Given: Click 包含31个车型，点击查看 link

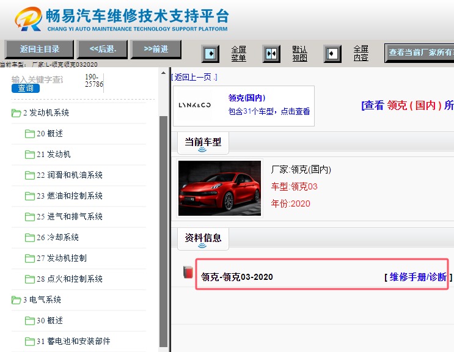Looking at the screenshot, I should 269,111.
